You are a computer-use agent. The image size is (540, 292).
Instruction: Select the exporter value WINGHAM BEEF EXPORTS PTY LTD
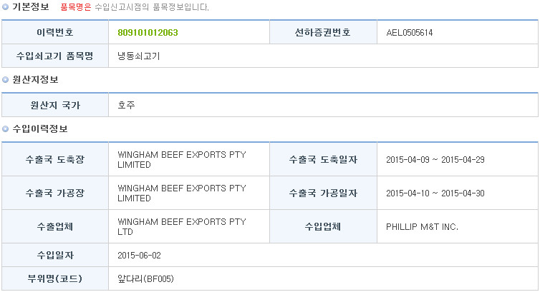pyautogui.click(x=182, y=227)
